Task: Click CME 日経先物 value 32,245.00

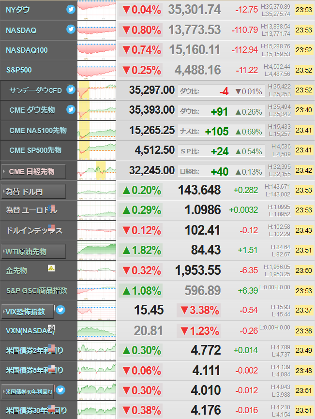Action: [152, 170]
